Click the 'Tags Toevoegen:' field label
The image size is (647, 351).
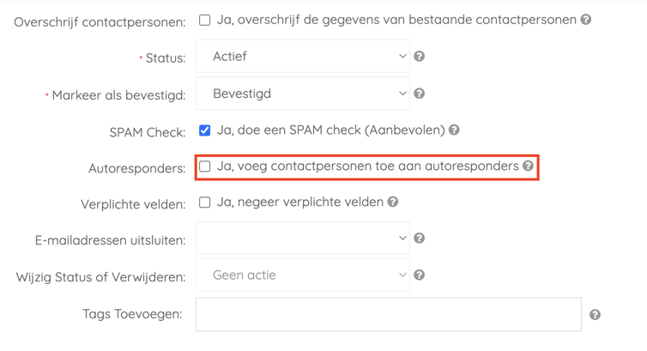(132, 314)
